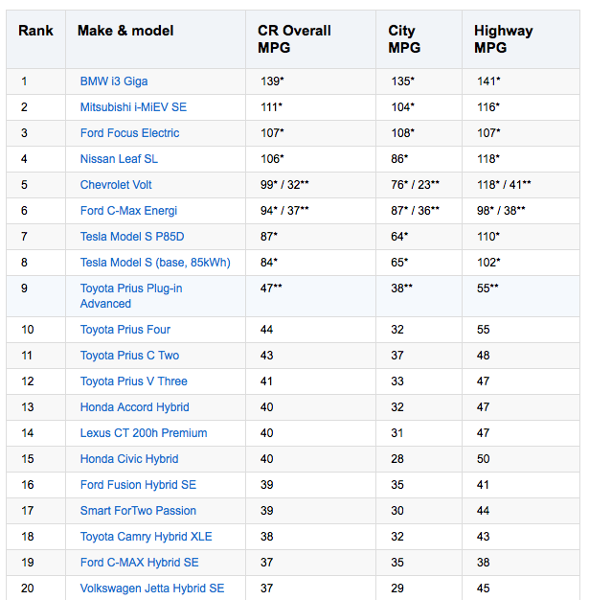Viewport: 589px width, 600px height.
Task: Open the BMW i3 Giga link
Action: pos(114,81)
